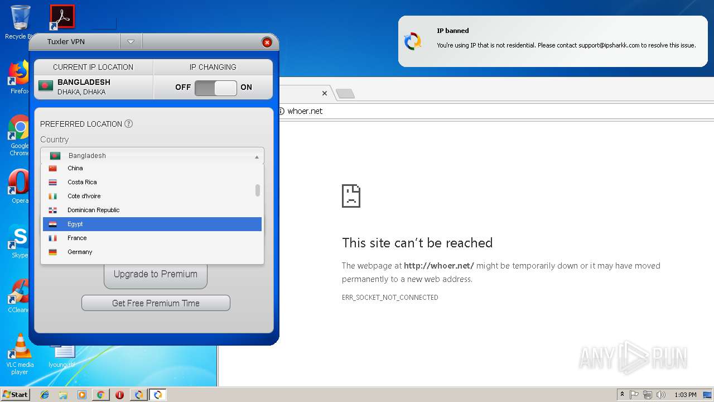Click the ERR_SOCKET_NOT_CONNECTED error text
Image resolution: width=714 pixels, height=402 pixels.
pos(390,298)
